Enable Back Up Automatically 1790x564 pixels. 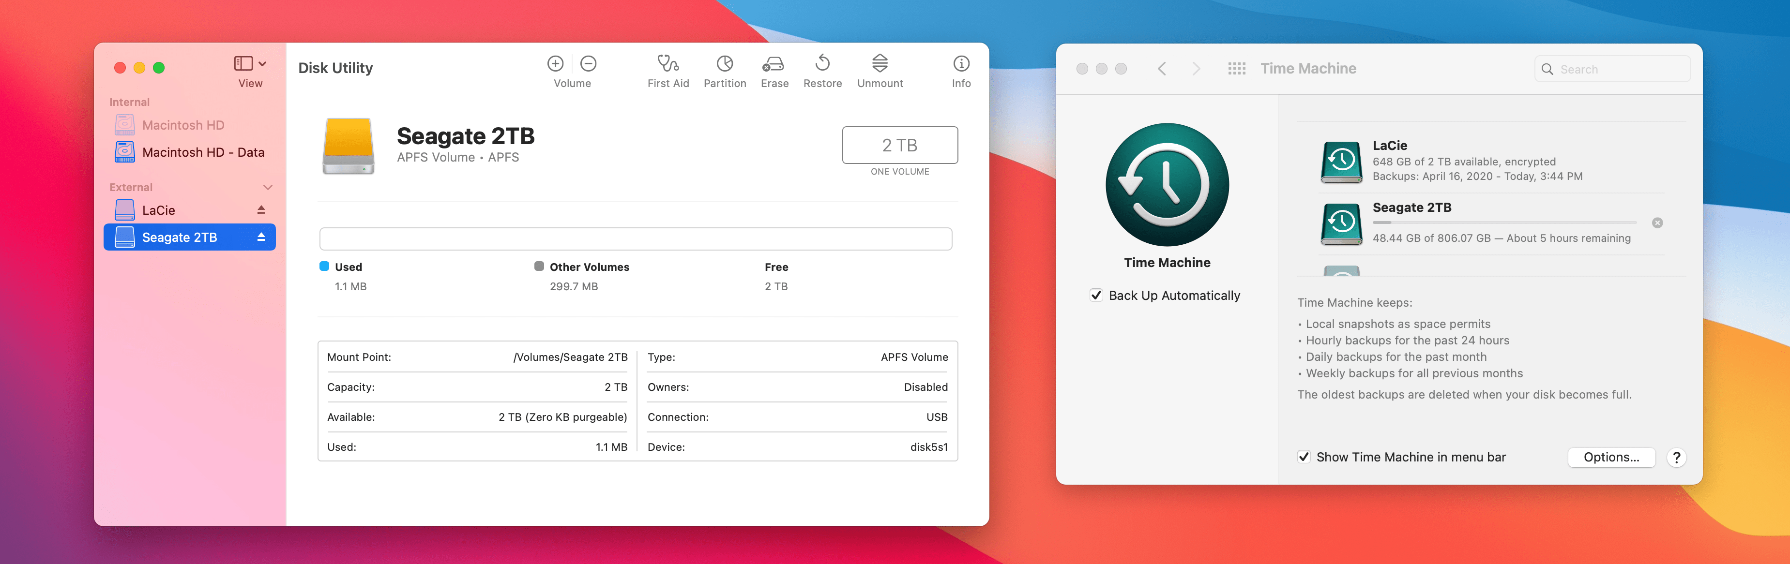(1096, 295)
